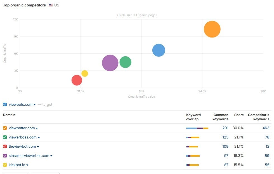This screenshot has height=174, width=274.
Task: Click the US flag icon
Action: [51, 5]
